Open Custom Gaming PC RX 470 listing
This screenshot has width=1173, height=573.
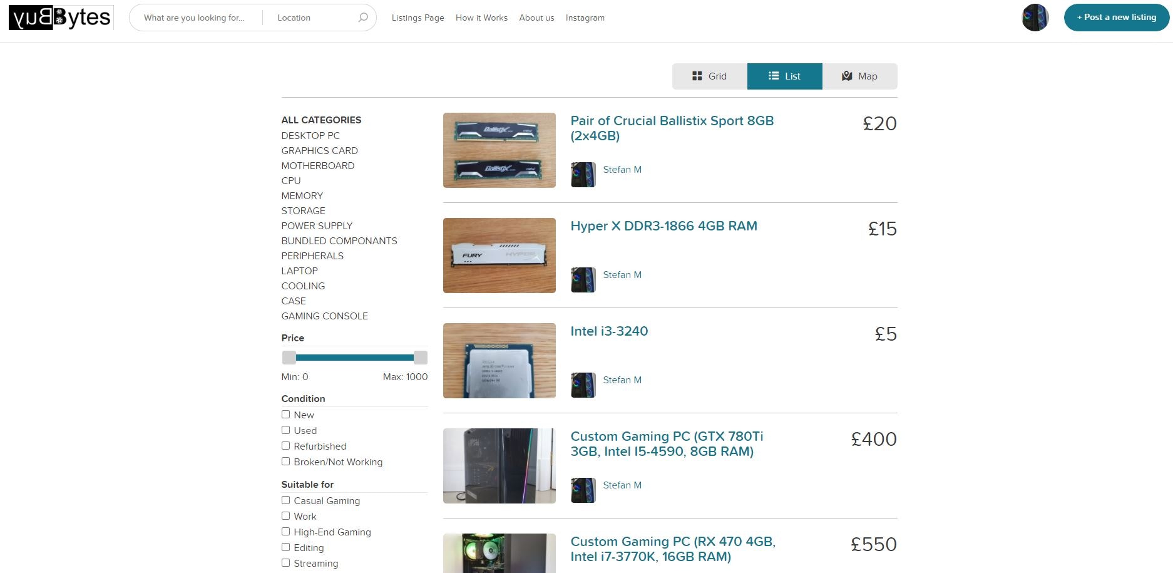point(673,549)
